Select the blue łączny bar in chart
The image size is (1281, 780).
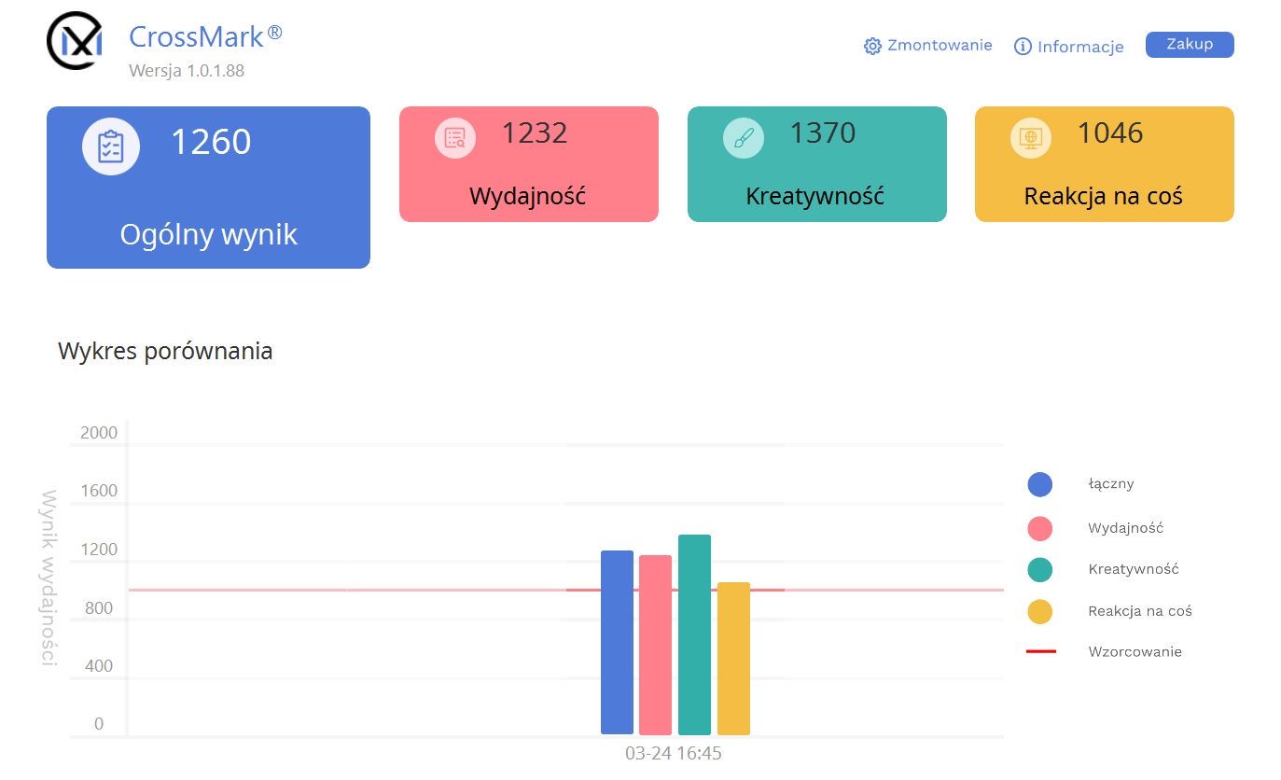pyautogui.click(x=617, y=642)
